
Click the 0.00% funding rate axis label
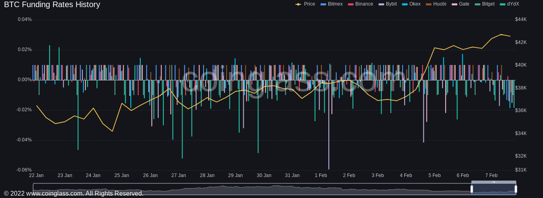coord(25,80)
